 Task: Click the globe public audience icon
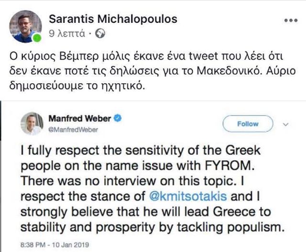click(100, 34)
